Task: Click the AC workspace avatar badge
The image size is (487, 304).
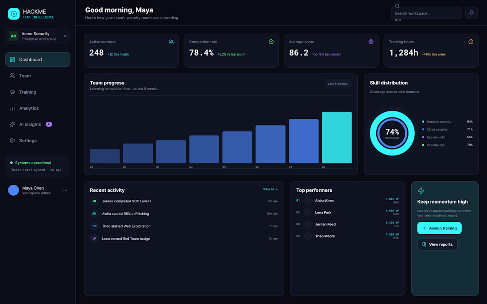Action: click(13, 36)
